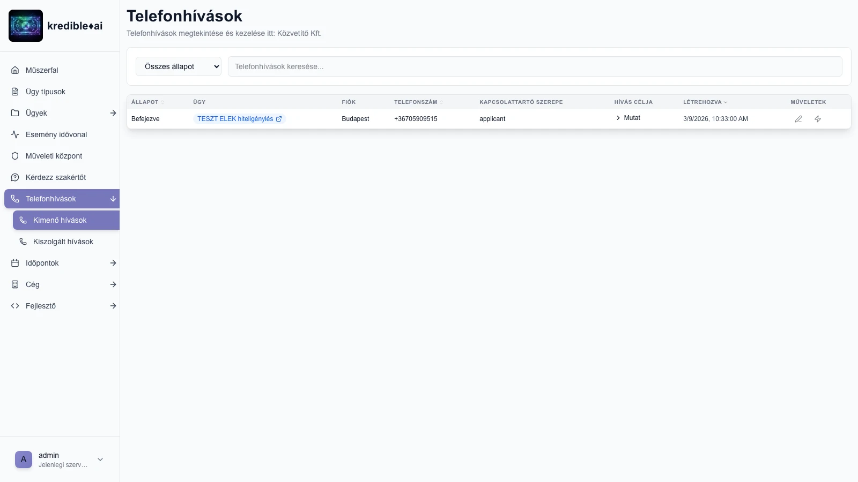Select Kiszolgált hívások submenu item
Viewport: 858px width, 482px height.
pos(63,242)
